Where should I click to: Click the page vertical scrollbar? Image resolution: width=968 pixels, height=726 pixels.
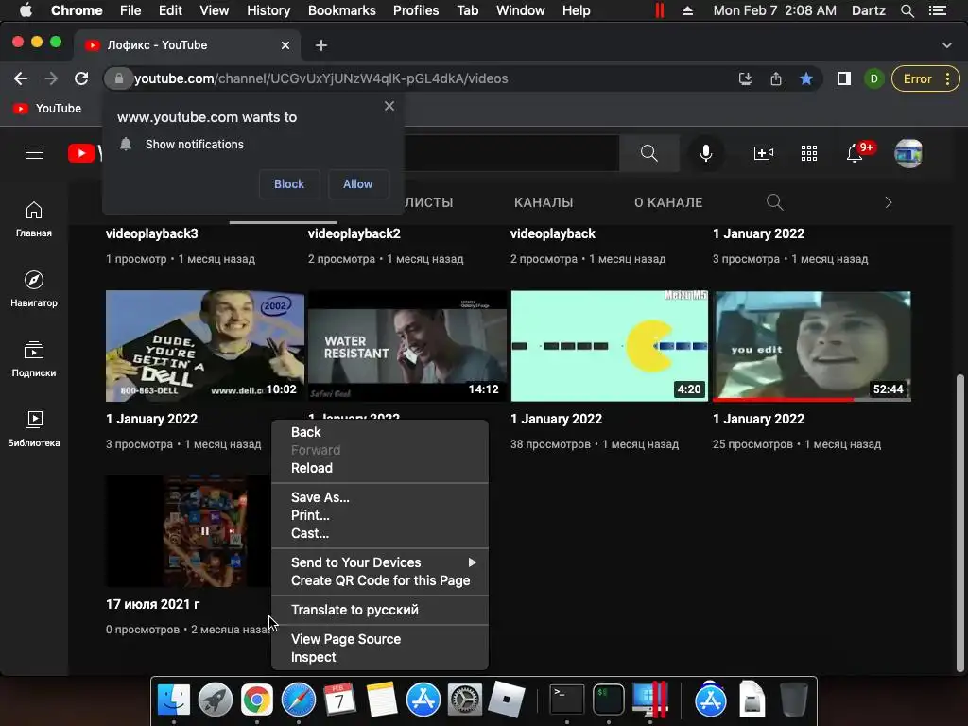(959, 522)
